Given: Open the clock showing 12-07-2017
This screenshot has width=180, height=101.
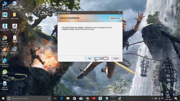Looking at the screenshot, I should click(x=168, y=98).
